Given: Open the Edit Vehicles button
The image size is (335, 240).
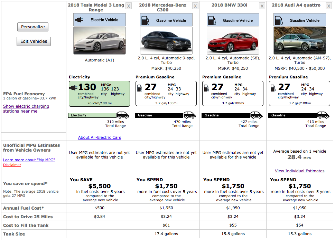Looking at the screenshot, I should tap(34, 41).
